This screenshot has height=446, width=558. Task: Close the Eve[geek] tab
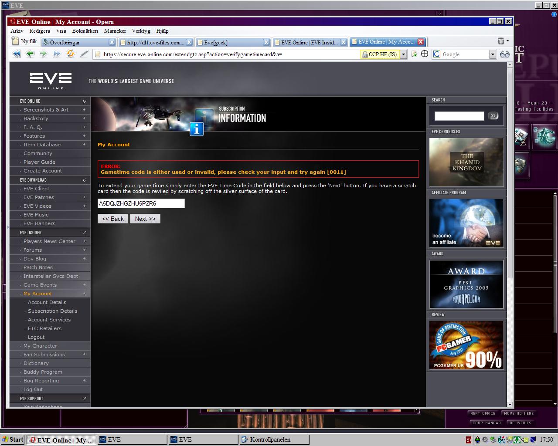[266, 42]
